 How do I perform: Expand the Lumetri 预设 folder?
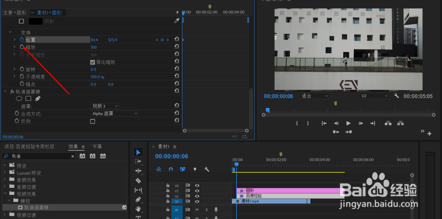click(x=4, y=173)
